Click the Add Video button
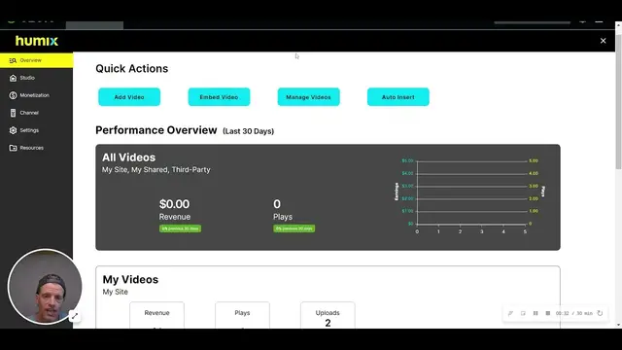This screenshot has width=622, height=350. [x=129, y=97]
